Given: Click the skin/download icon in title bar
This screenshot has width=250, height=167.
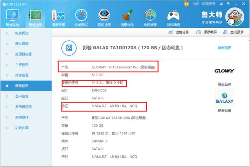Looking at the screenshot, I should coord(221,4).
